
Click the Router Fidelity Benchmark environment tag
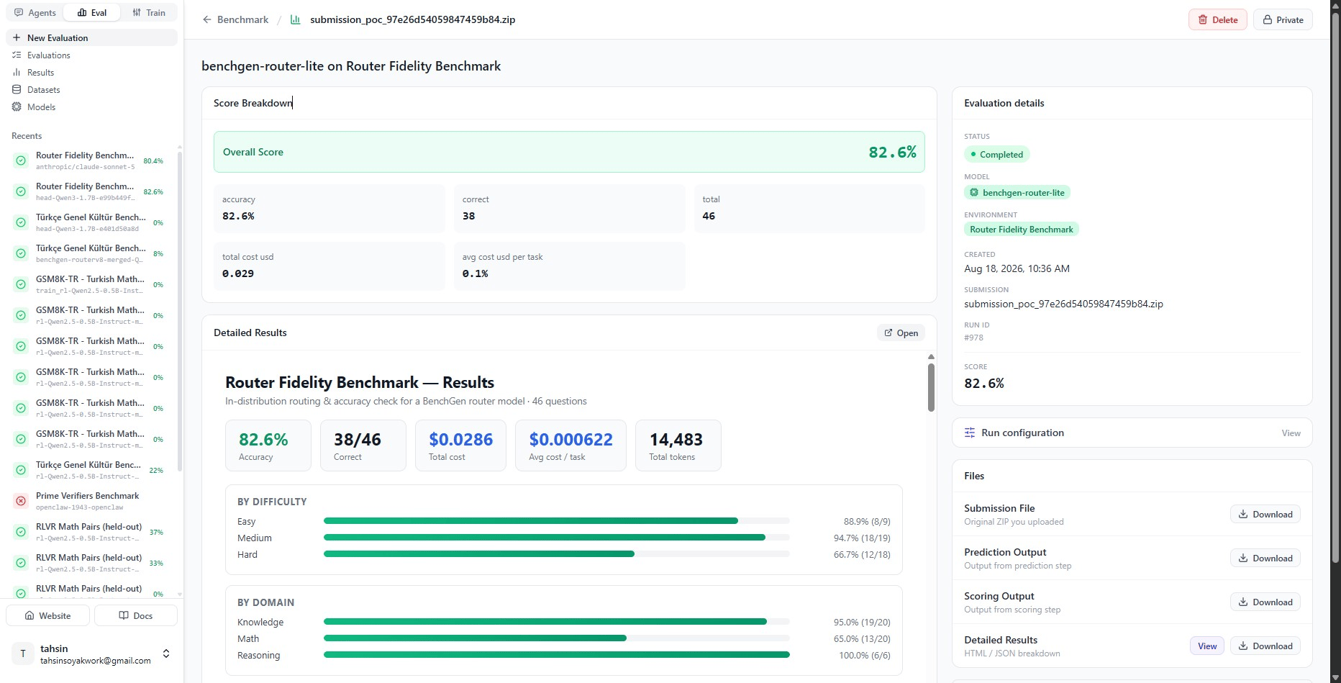(x=1021, y=229)
